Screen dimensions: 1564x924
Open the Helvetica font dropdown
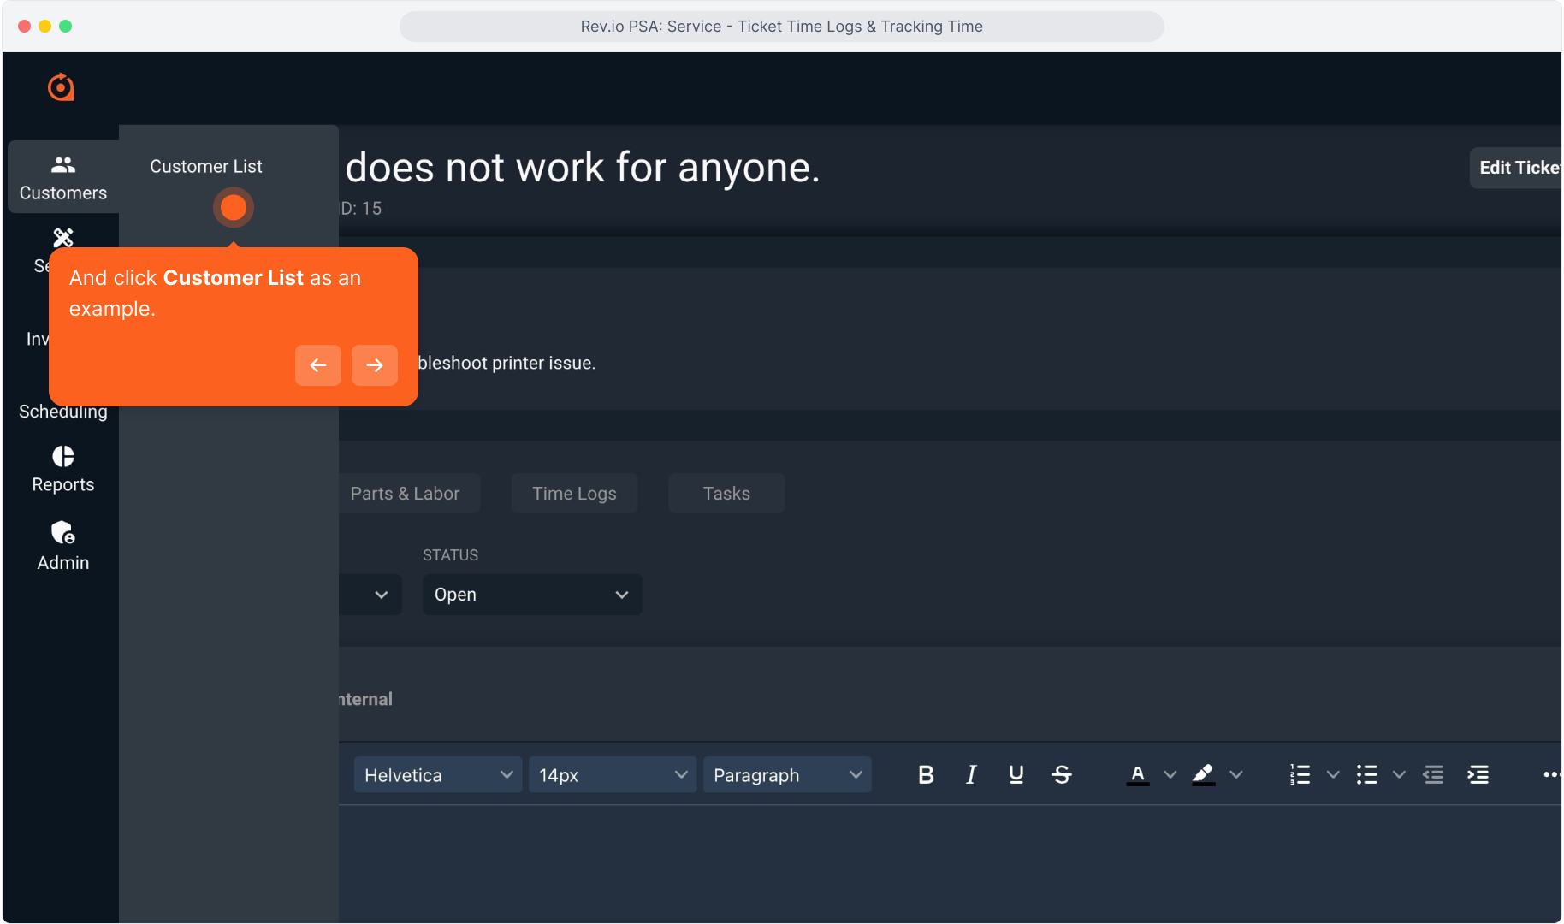(437, 775)
